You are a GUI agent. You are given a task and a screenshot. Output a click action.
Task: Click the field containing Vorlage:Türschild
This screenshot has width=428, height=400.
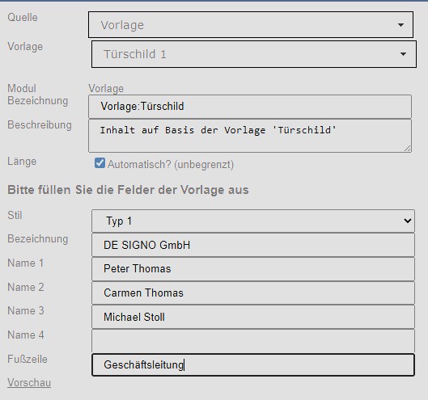(x=250, y=107)
